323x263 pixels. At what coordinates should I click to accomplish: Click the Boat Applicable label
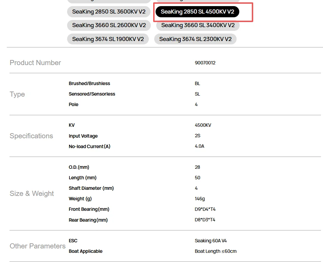(x=85, y=251)
